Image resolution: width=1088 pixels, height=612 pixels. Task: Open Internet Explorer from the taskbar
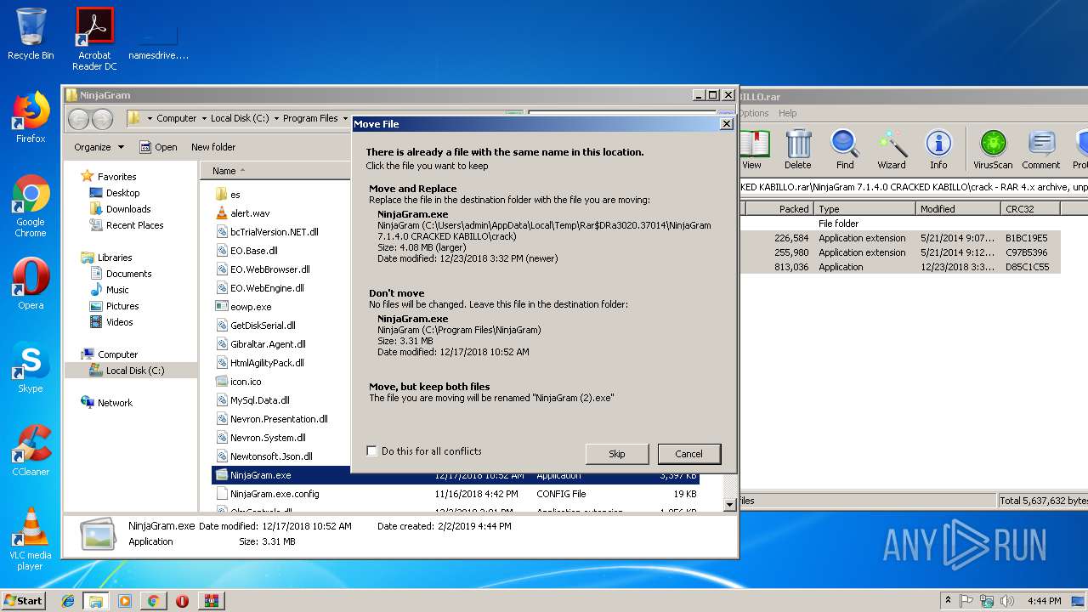tap(68, 601)
